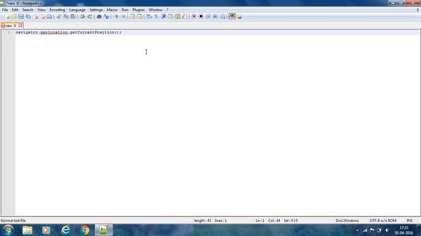
Task: Close the document with the menu bar X
Action: point(418,10)
